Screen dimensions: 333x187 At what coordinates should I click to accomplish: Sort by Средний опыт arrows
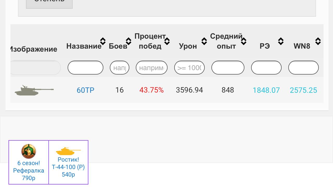click(x=244, y=41)
